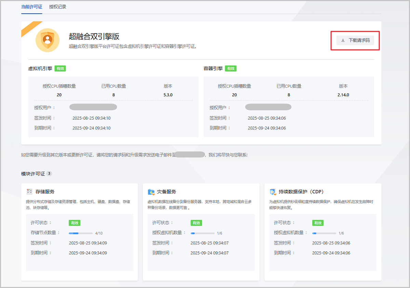
Task: Click the 存储服务 card title
Action: pyautogui.click(x=45, y=192)
